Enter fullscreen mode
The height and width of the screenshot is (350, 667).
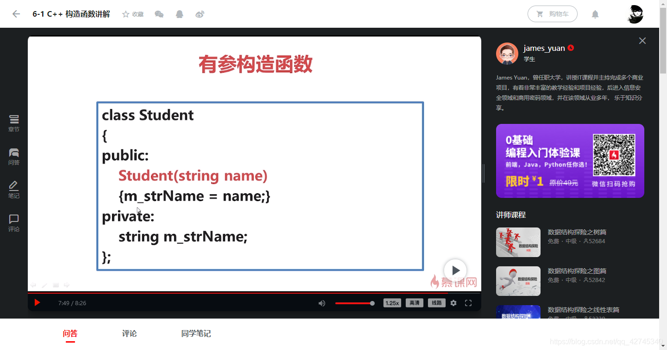point(468,303)
